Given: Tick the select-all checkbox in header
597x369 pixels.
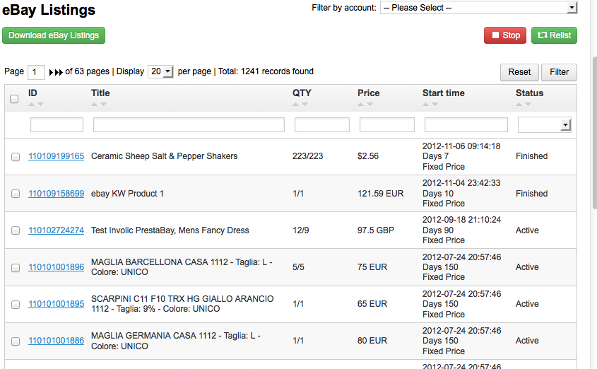Looking at the screenshot, I should point(14,99).
